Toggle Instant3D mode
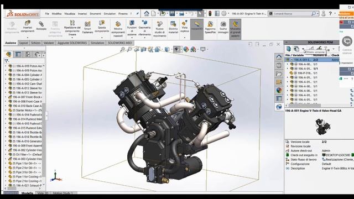 tap(197, 29)
